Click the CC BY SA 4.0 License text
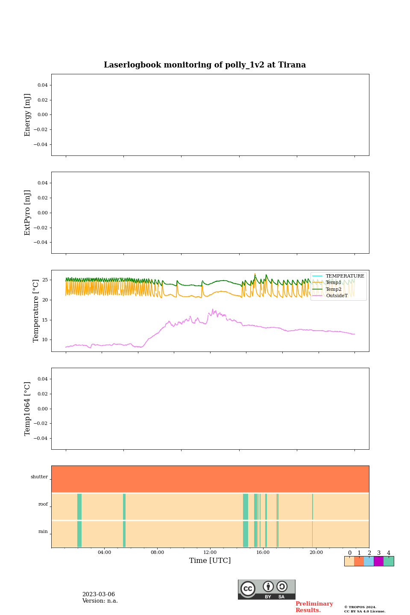Image resolution: width=410 pixels, height=615 pixels. (365, 611)
